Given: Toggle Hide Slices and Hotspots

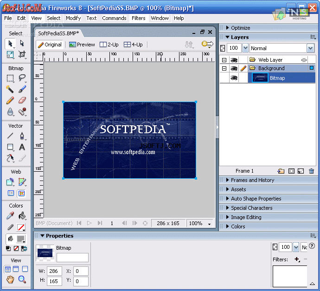Looking at the screenshot, I should 11,193.
